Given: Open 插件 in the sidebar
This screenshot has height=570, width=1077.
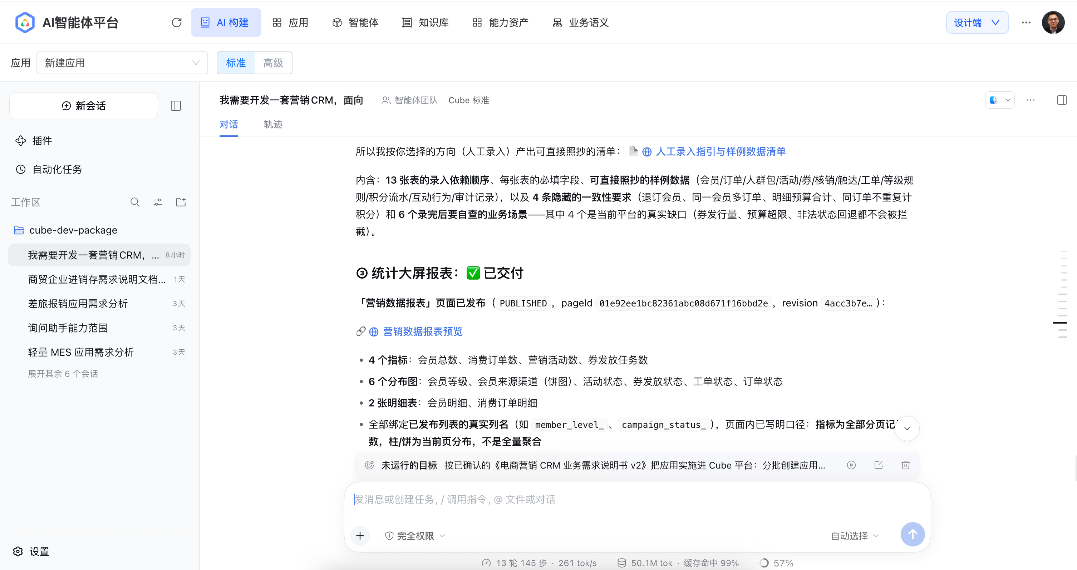Looking at the screenshot, I should [x=34, y=141].
